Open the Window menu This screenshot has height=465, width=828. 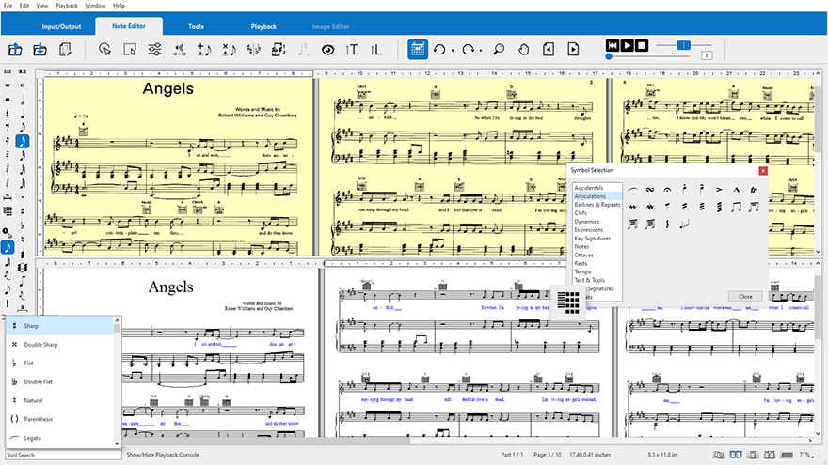pyautogui.click(x=95, y=6)
